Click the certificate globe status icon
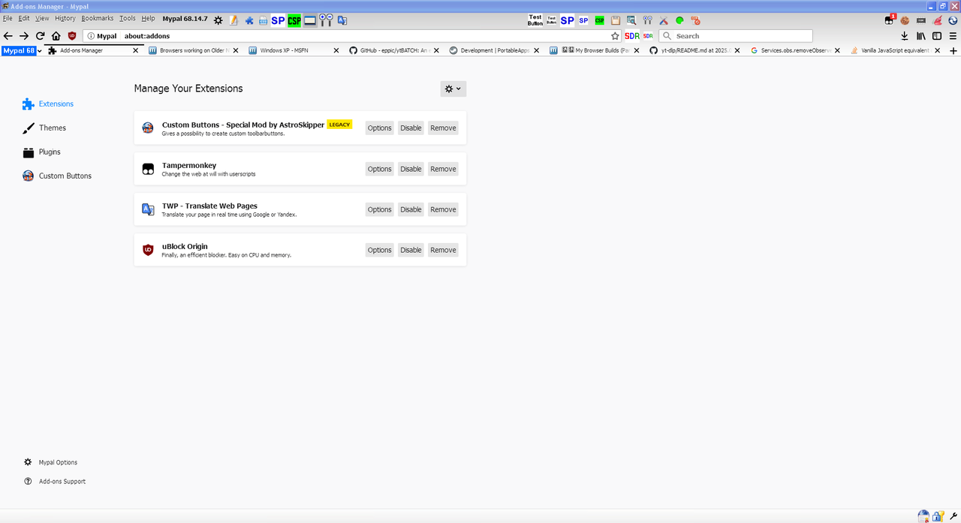961x523 pixels. point(924,515)
